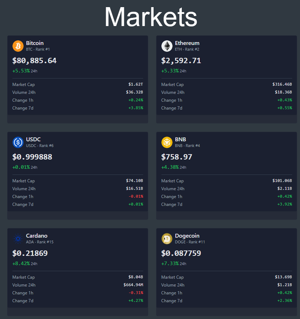Image resolution: width=300 pixels, height=319 pixels.
Task: Click USDC 1h change -0.01%
Action: [x=136, y=196]
